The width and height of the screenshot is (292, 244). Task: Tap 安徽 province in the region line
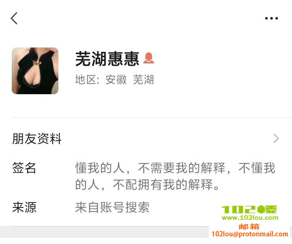point(116,80)
